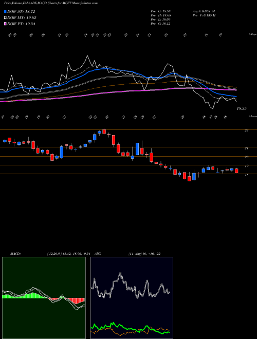Click the last red candlestick on the chart
Image resolution: width=257 pixels, height=339 pixels.
point(236,171)
